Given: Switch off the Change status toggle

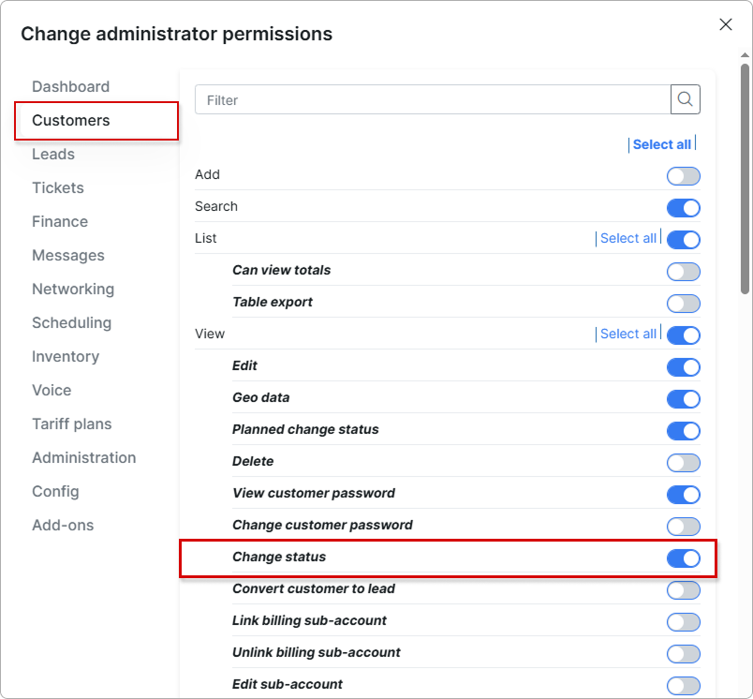Looking at the screenshot, I should tap(684, 558).
